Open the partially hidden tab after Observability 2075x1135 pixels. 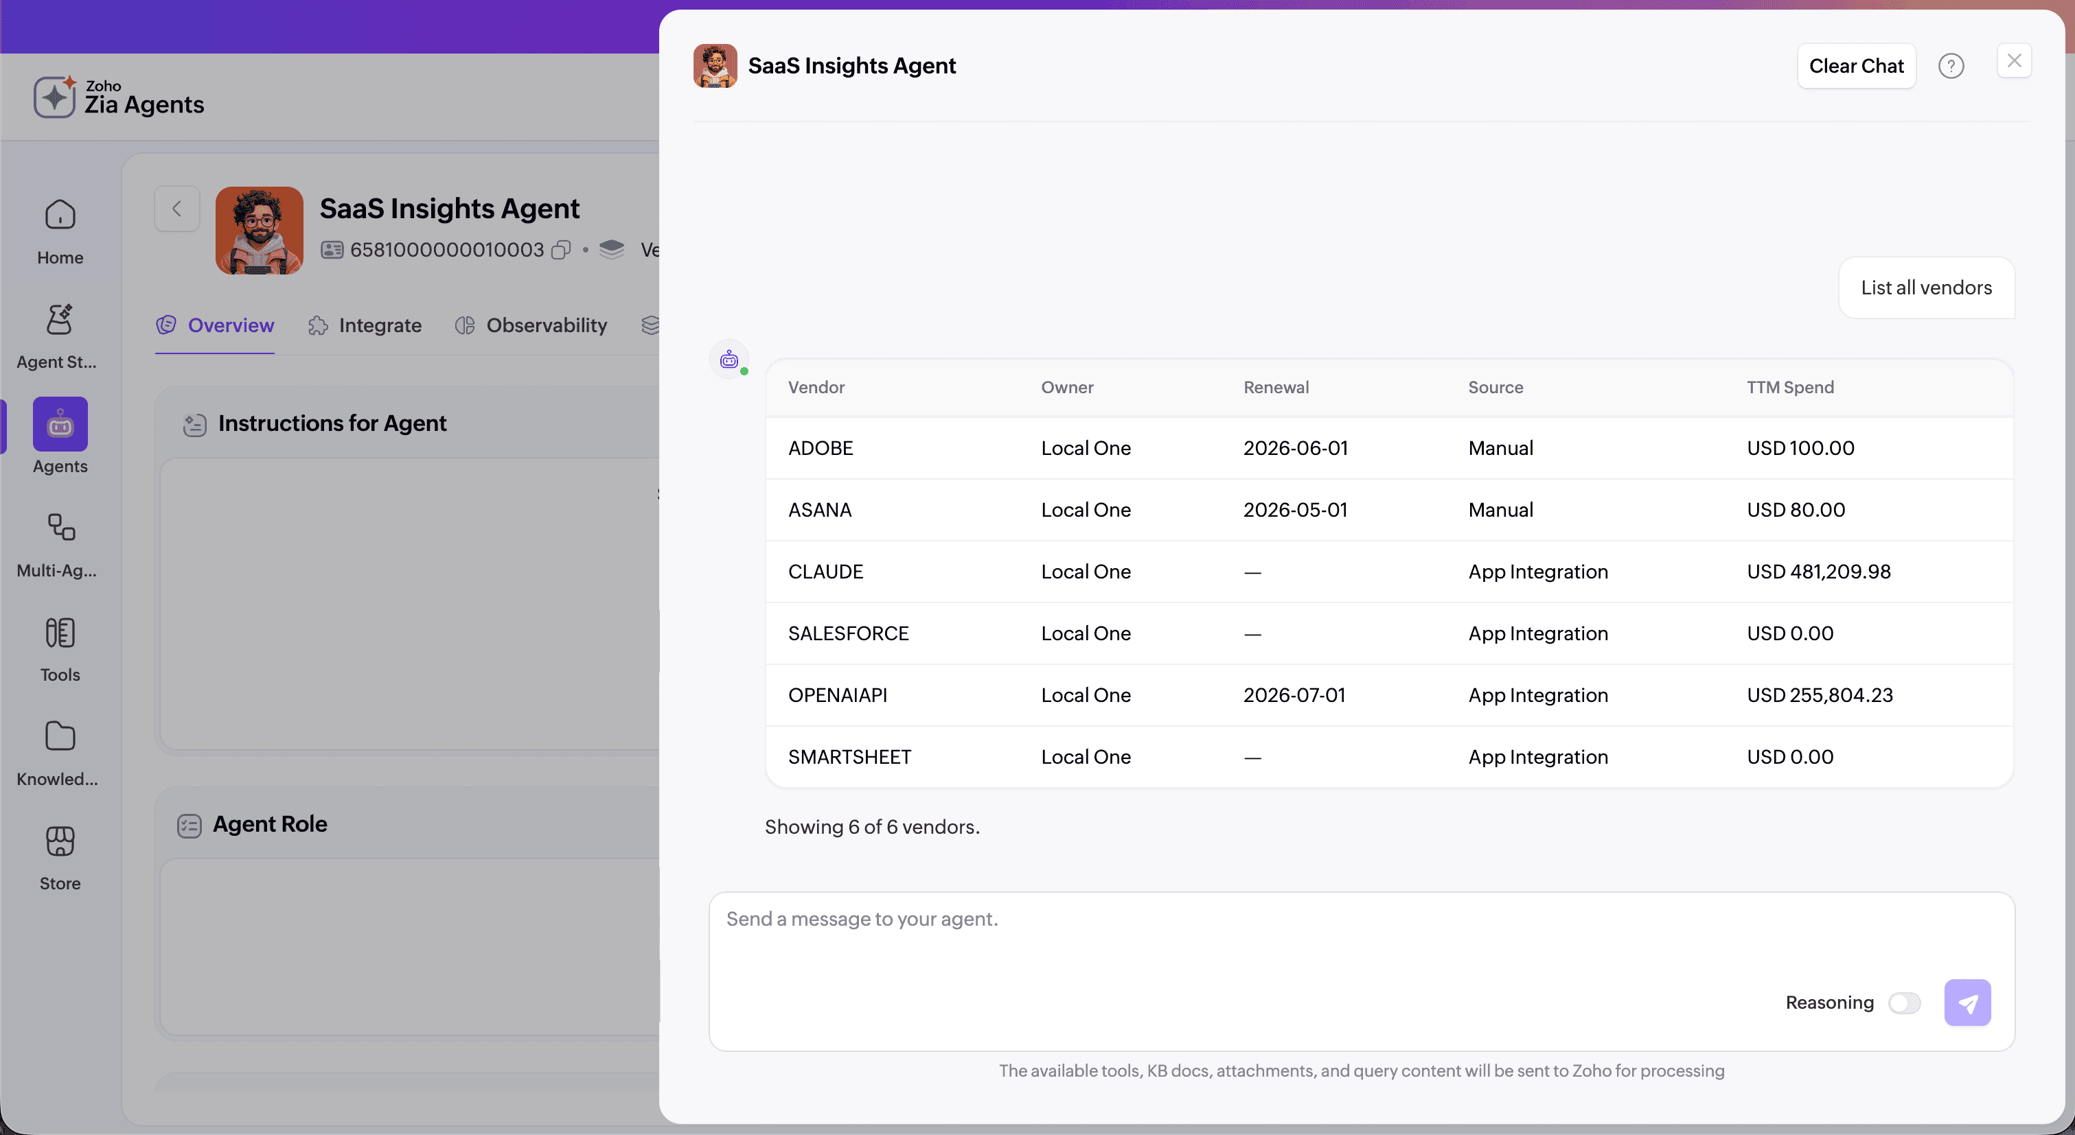[650, 325]
